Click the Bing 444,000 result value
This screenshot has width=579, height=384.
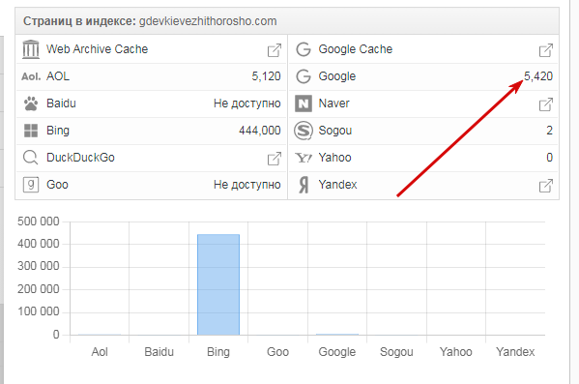click(260, 131)
